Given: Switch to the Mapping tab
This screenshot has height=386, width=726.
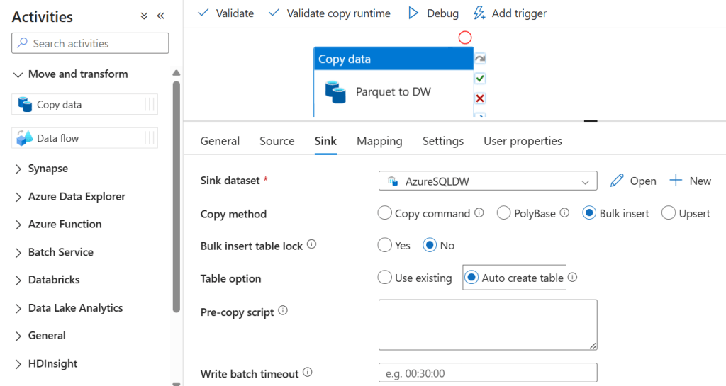Looking at the screenshot, I should (x=379, y=141).
